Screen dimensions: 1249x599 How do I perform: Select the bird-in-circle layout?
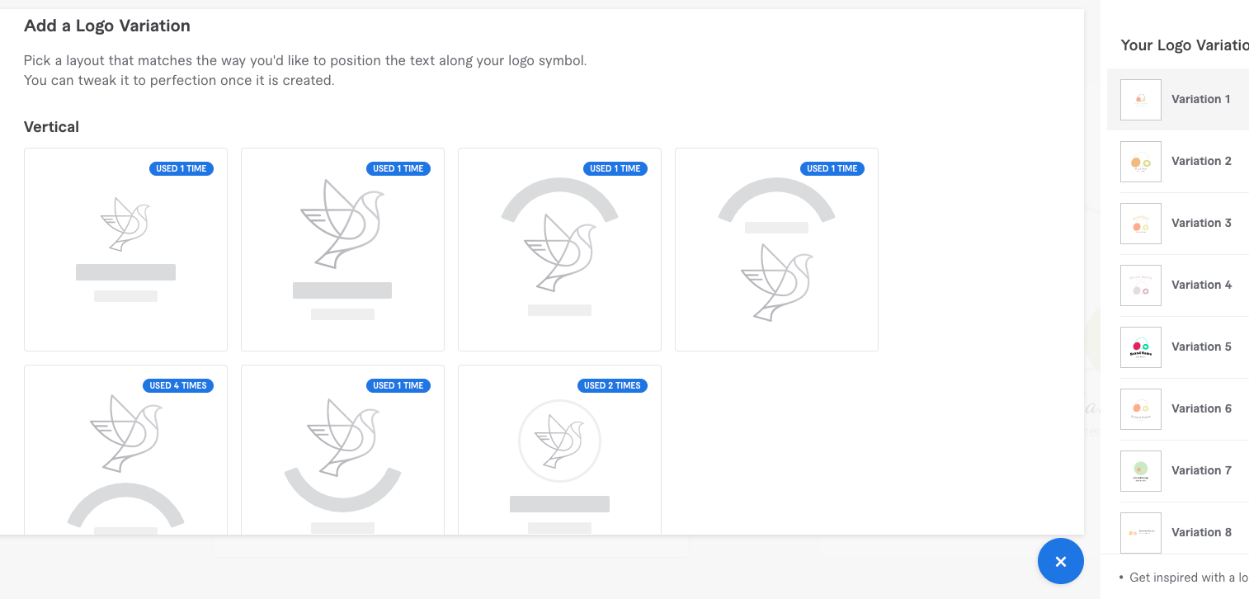click(x=559, y=450)
